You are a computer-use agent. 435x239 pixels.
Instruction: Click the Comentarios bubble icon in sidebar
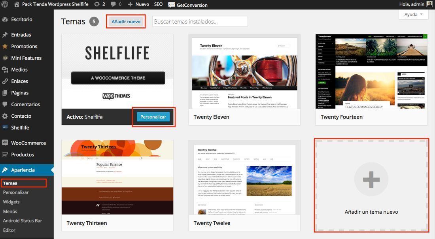pyautogui.click(x=5, y=105)
